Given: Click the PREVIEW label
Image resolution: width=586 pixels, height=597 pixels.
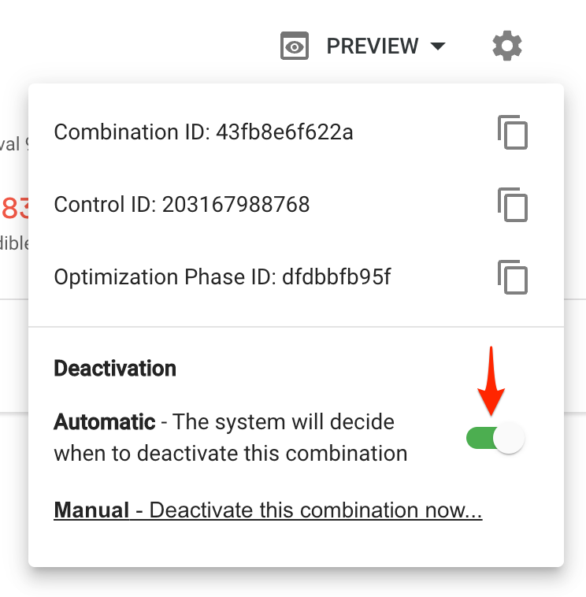Looking at the screenshot, I should (373, 46).
